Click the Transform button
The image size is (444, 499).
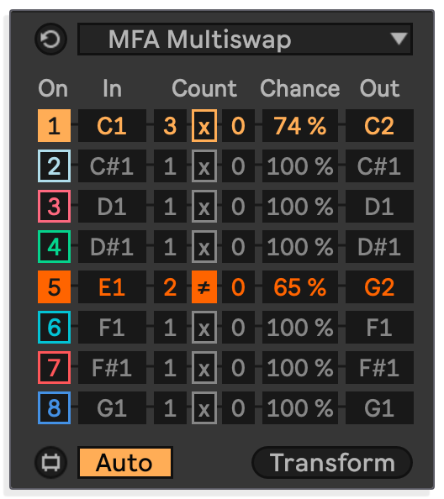coord(332,462)
